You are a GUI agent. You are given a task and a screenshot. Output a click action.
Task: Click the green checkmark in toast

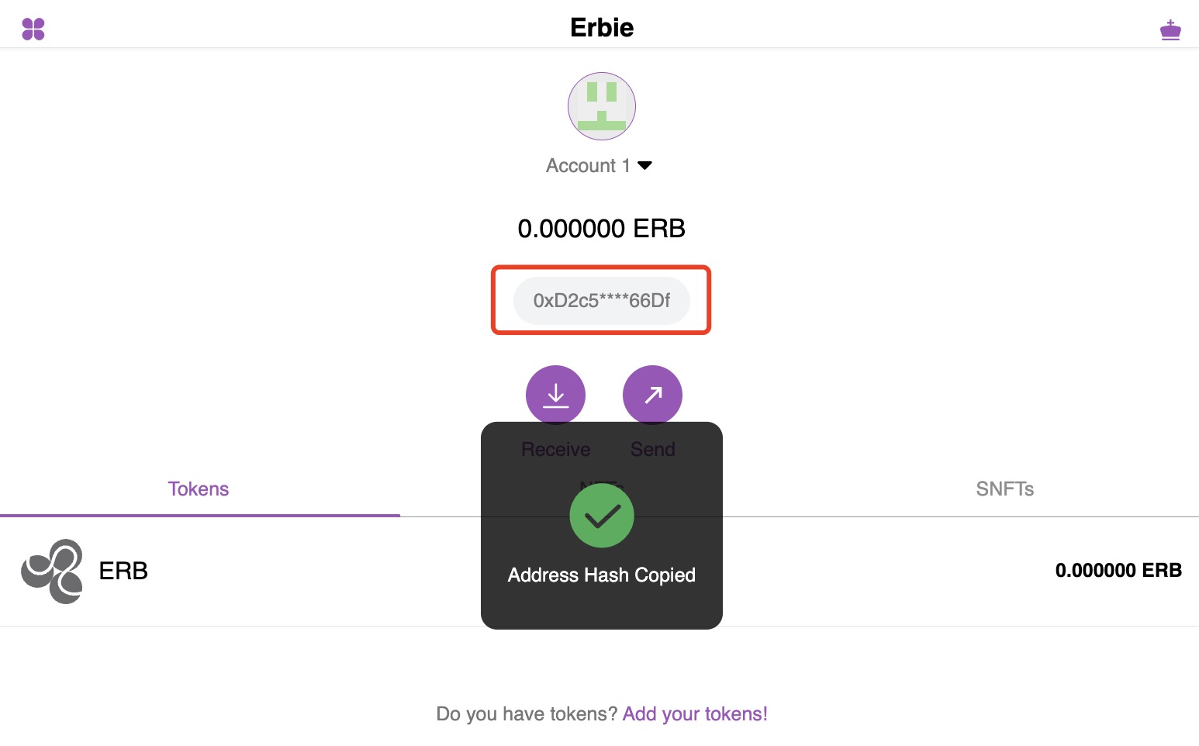[602, 516]
